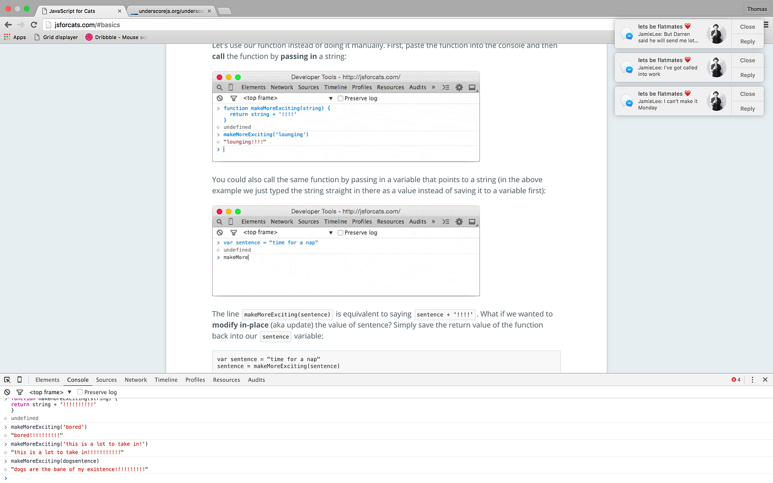Open the DevTools three-dot overflow menu
This screenshot has height=483, width=773.
point(752,379)
